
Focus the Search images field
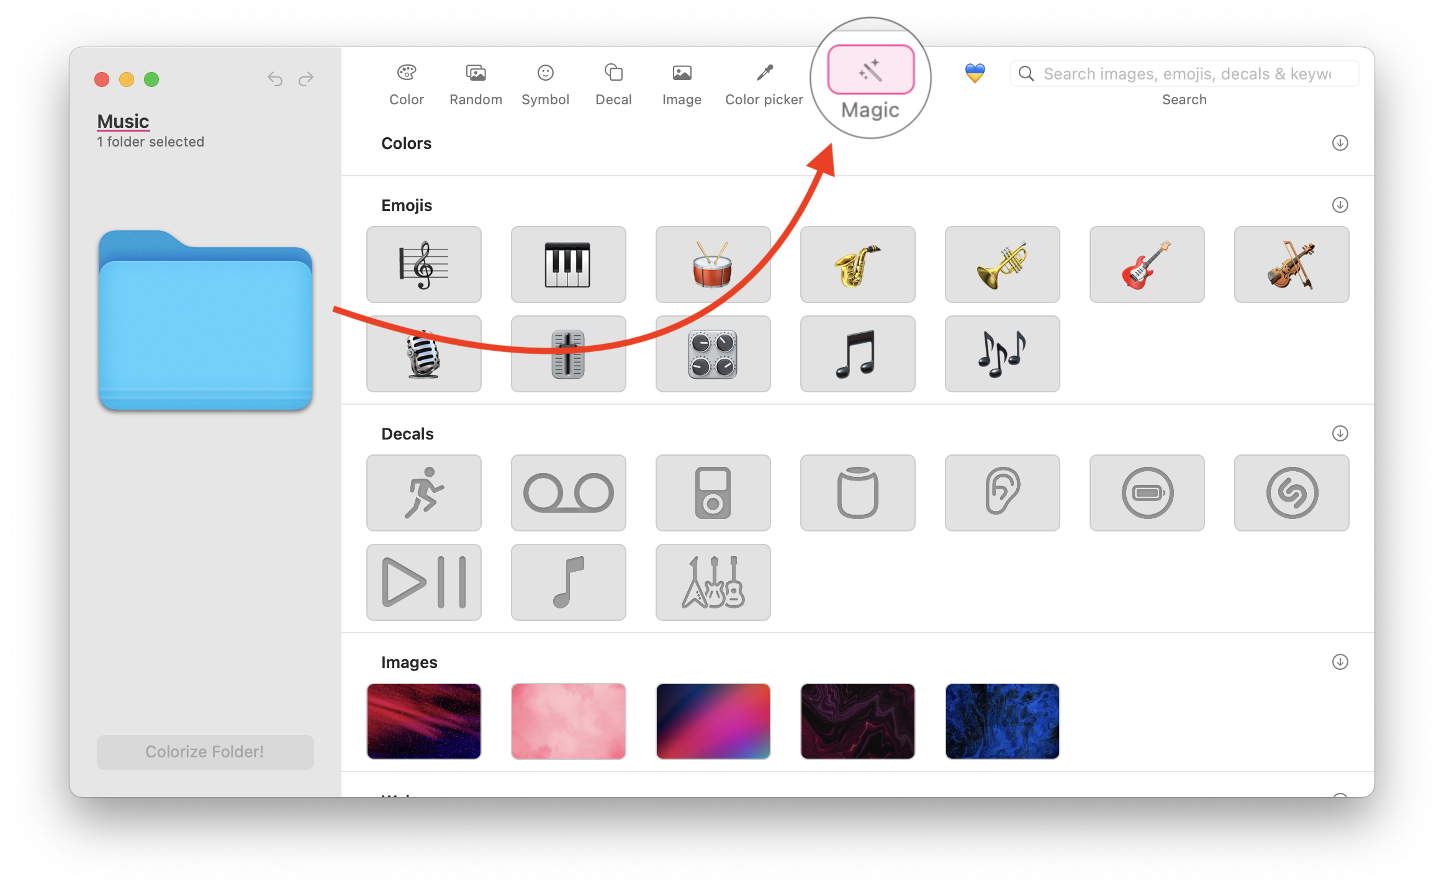(1185, 74)
